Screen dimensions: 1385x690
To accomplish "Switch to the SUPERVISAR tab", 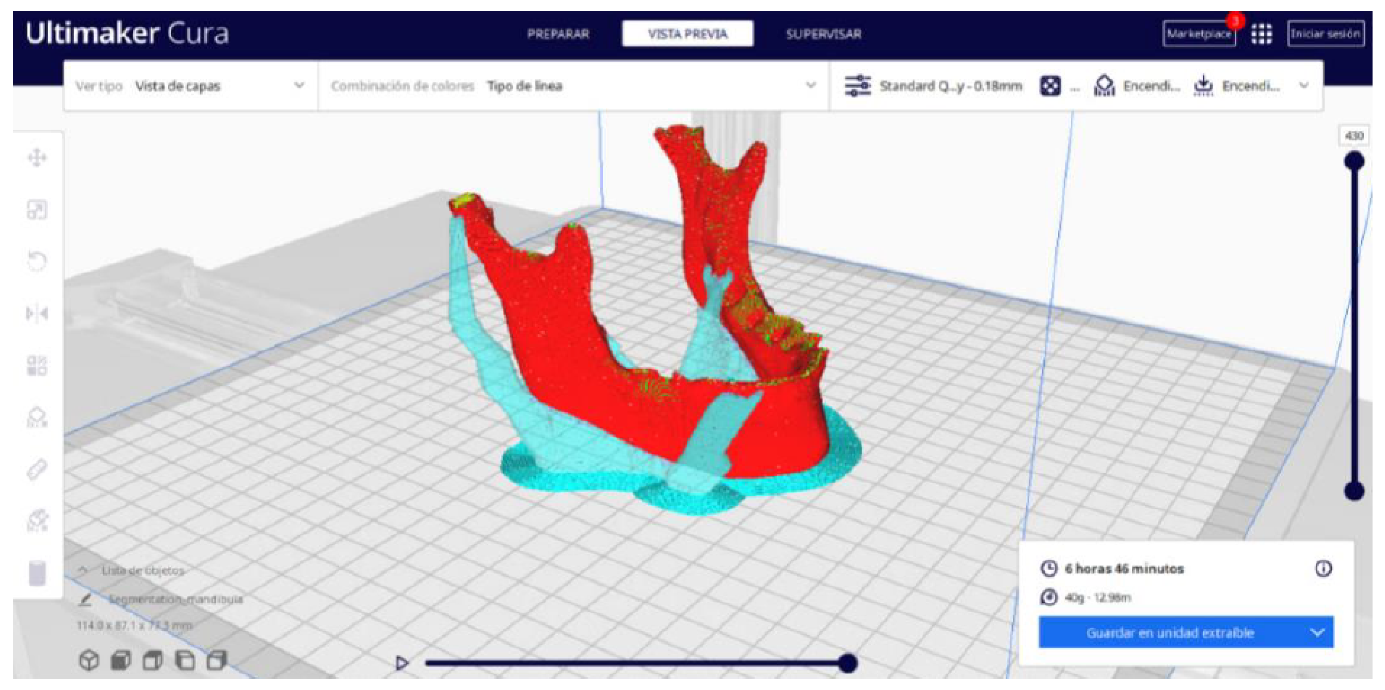I will click(x=823, y=34).
